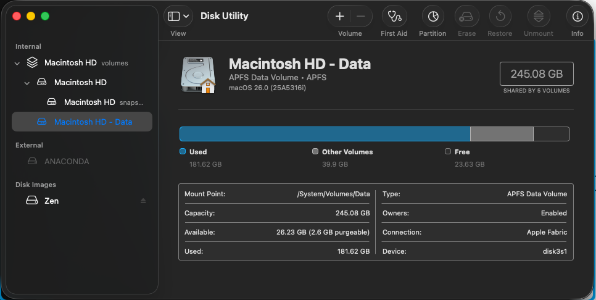
Task: Click the 245.08 GB capacity box
Action: pyautogui.click(x=536, y=74)
